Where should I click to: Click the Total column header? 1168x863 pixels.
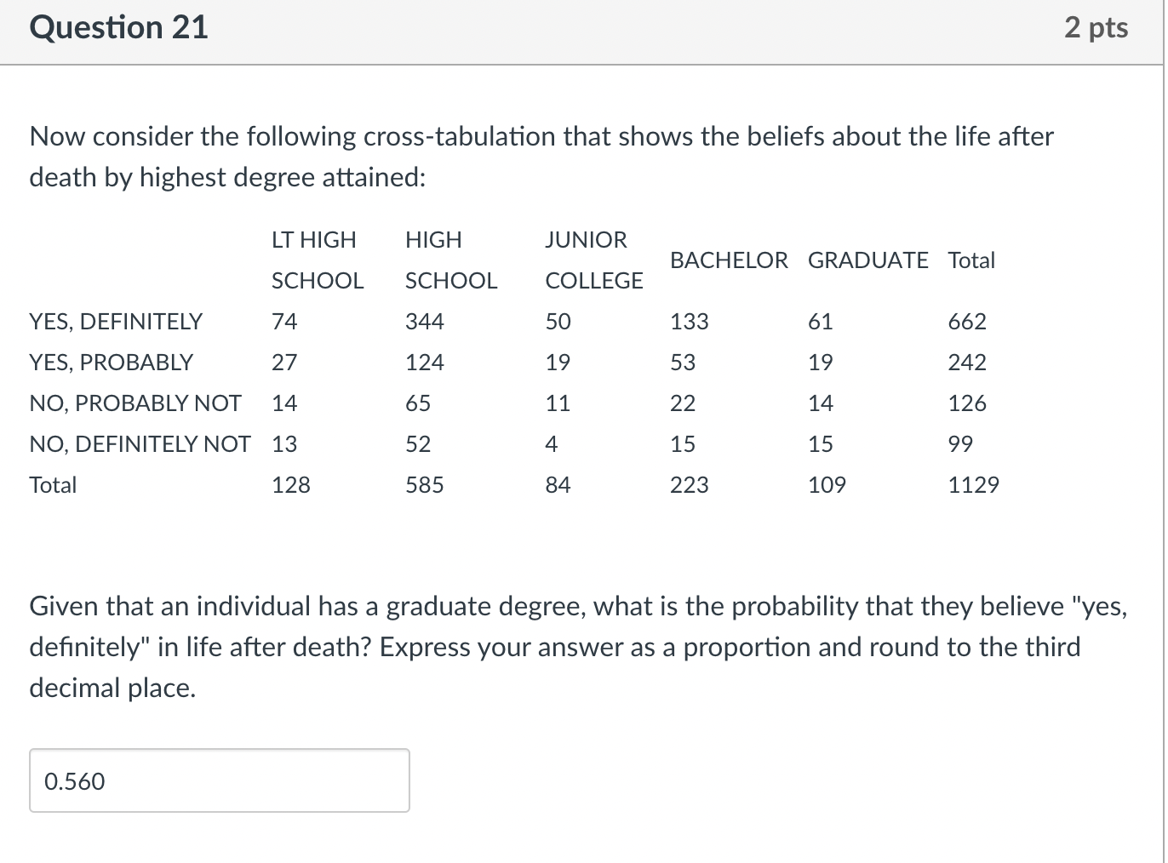tap(971, 260)
